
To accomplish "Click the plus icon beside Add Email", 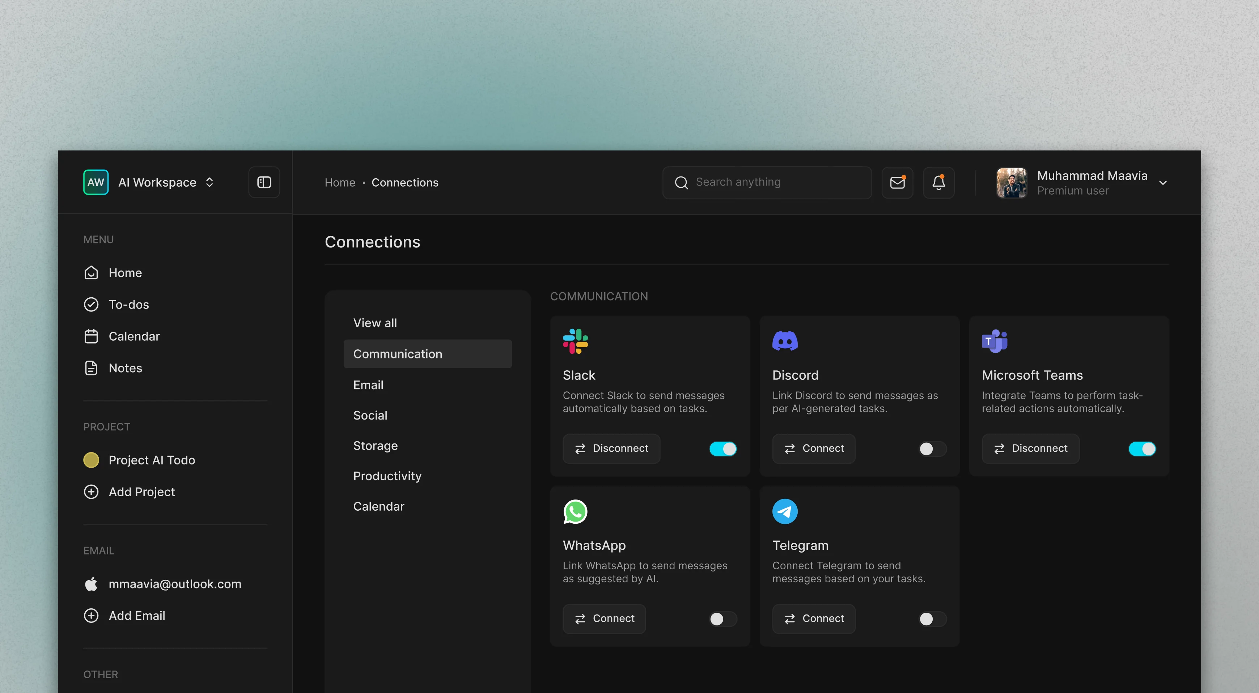I will [x=91, y=616].
